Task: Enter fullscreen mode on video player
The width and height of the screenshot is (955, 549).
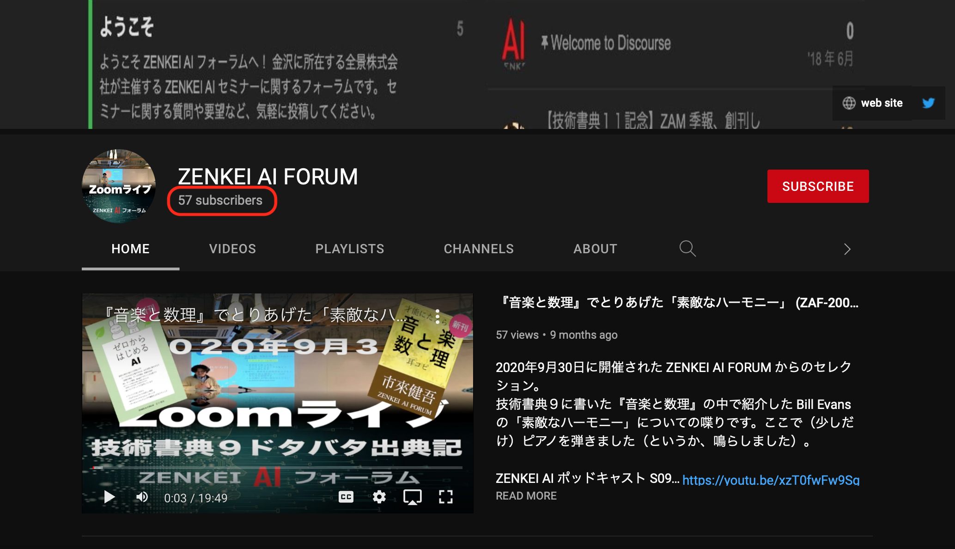Action: (445, 497)
